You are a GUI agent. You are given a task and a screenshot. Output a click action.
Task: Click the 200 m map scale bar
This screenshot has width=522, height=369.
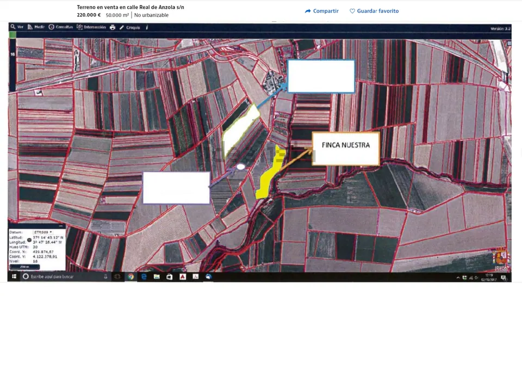pyautogui.click(x=24, y=267)
